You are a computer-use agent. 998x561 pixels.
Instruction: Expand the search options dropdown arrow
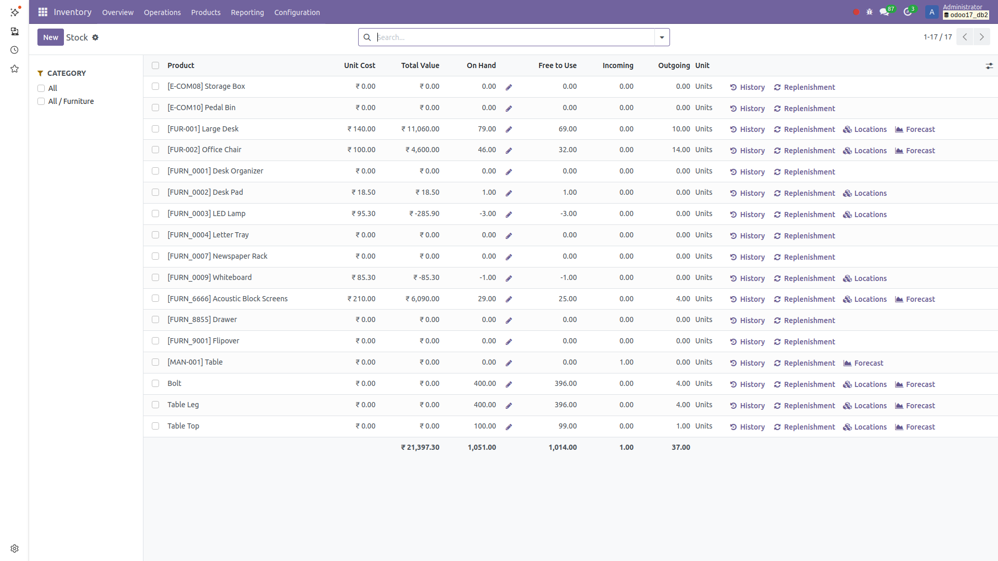click(662, 37)
